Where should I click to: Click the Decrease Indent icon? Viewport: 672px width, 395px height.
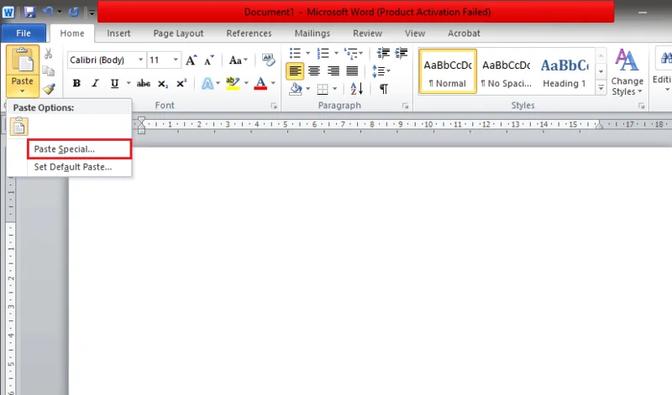pyautogui.click(x=383, y=54)
